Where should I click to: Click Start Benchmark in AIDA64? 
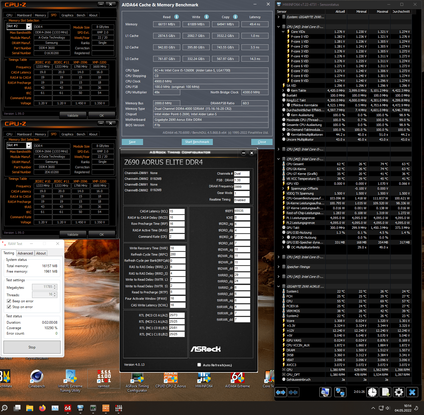coord(197,142)
